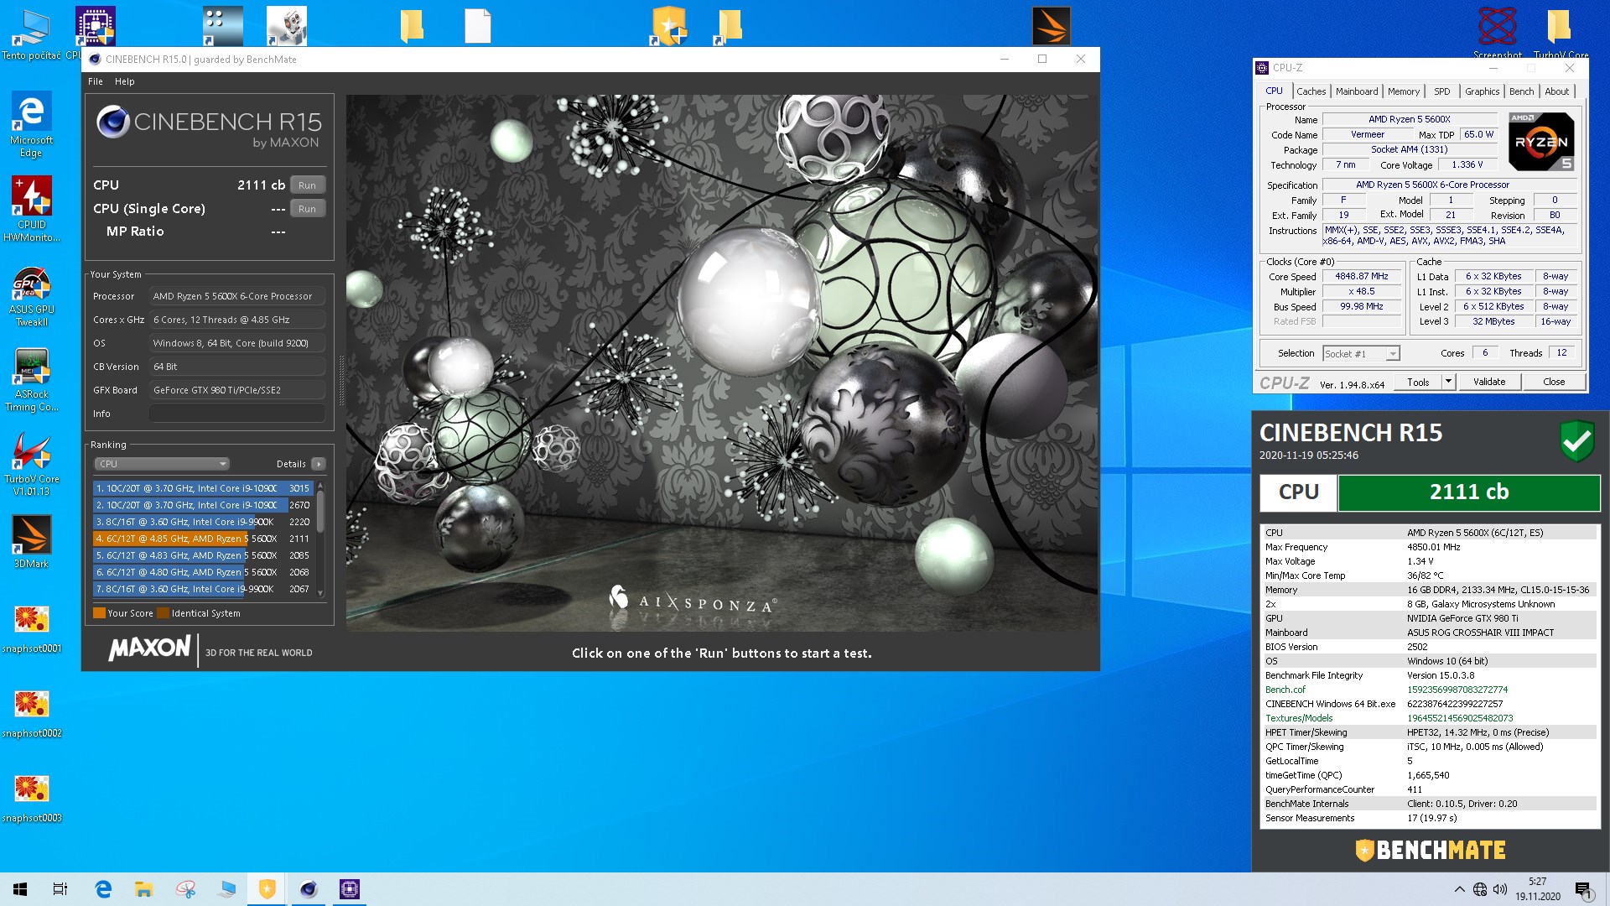Viewport: 1610px width, 906px height.
Task: Run the CPU multi-core benchmark
Action: (x=307, y=185)
